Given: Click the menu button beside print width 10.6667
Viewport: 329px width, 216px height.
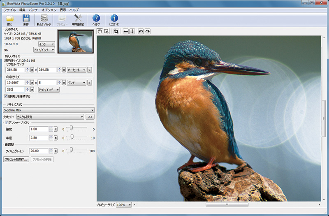Looking at the screenshot, I should pyautogui.click(x=32, y=83).
